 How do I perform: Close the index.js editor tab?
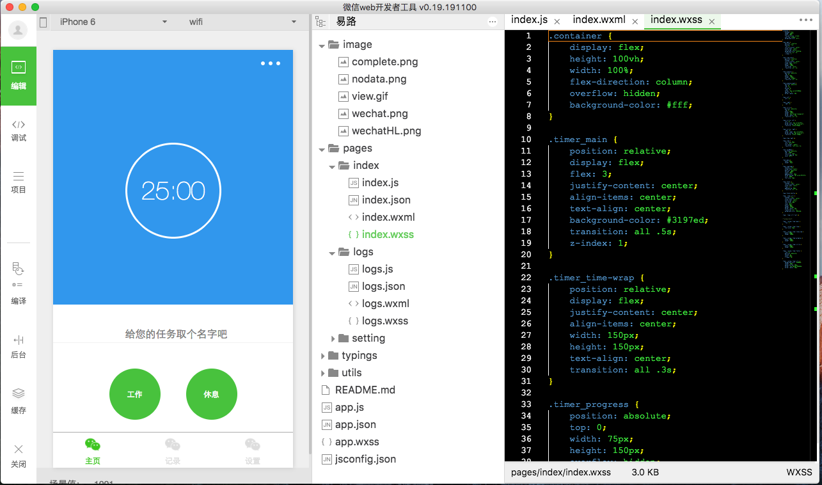point(557,22)
